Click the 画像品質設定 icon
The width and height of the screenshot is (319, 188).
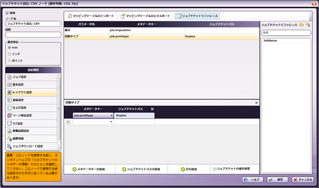point(9,131)
